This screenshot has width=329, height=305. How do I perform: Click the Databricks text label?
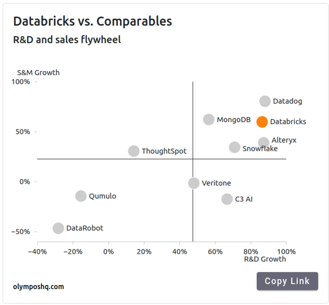coord(288,122)
